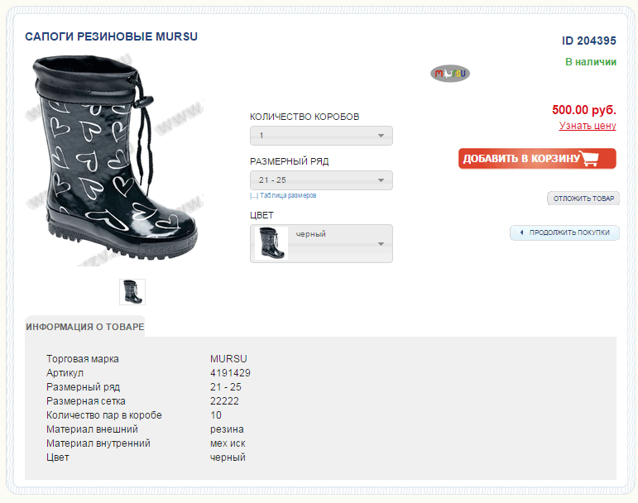The width and height of the screenshot is (638, 503).
Task: Click the arrow icon beside "Продолжить покупки"
Action: pyautogui.click(x=520, y=233)
